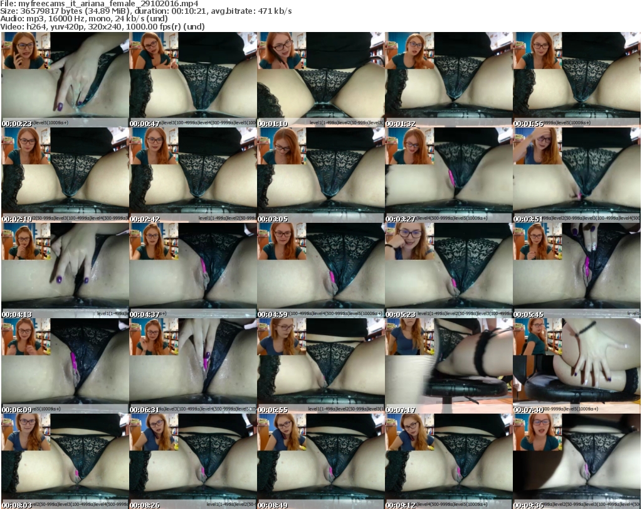The image size is (642, 509).
Task: Pick the thumbnail at 00:04:59
Action: coord(320,271)
